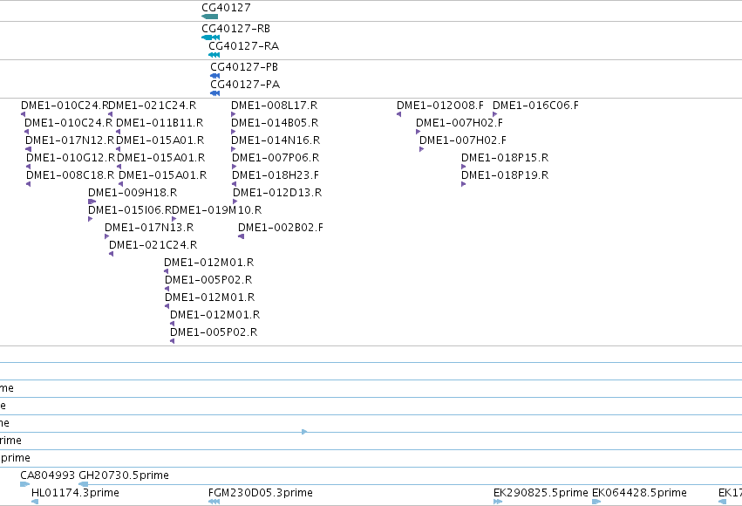
Task: Click the DME1-018P15.R label
Action: click(505, 158)
